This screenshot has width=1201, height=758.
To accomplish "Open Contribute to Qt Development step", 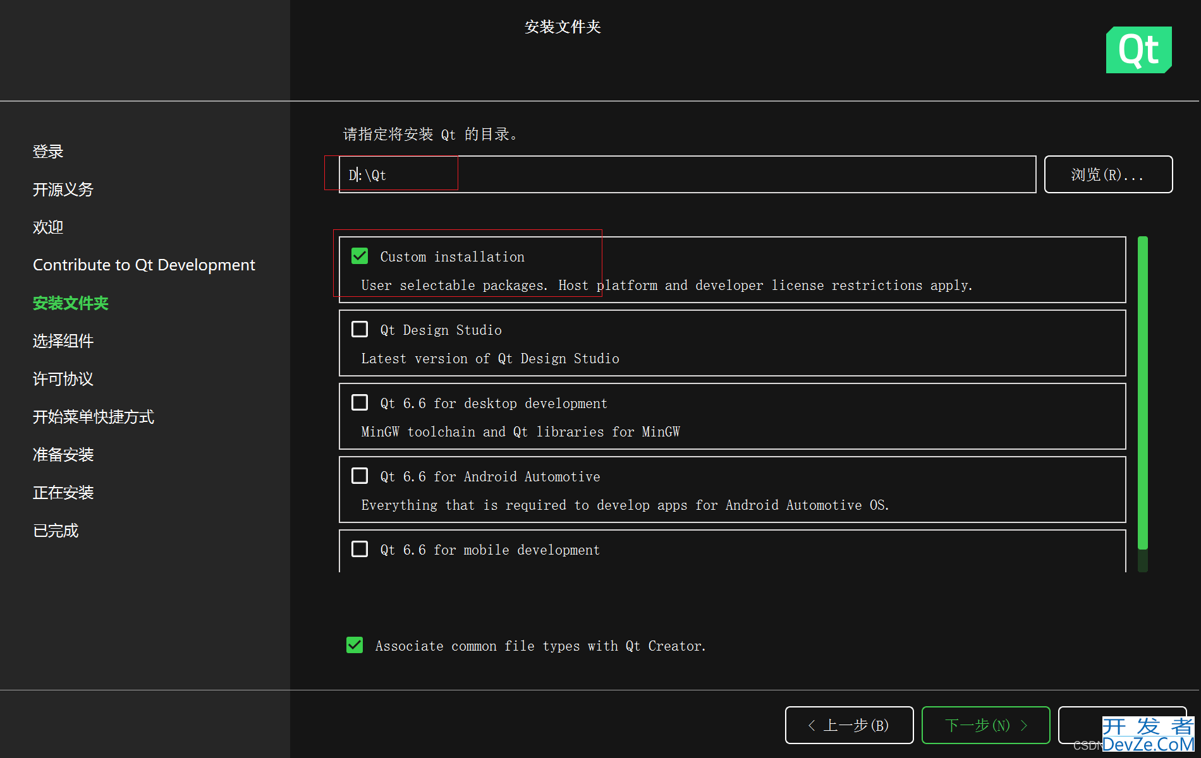I will tap(144, 265).
